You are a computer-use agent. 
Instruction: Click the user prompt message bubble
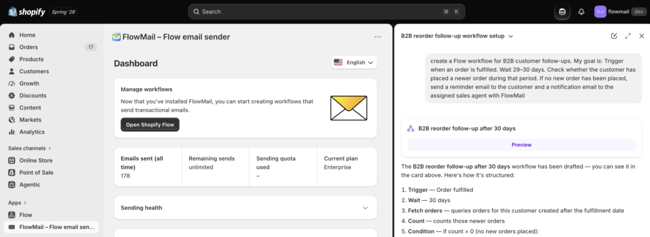[534, 78]
